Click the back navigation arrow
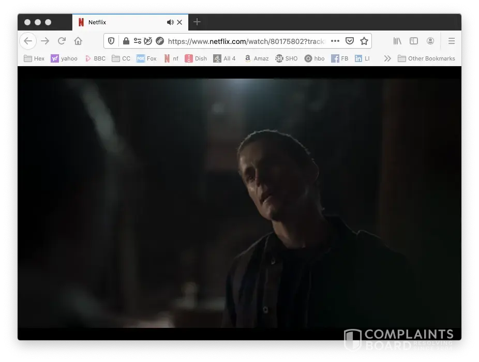 [28, 41]
